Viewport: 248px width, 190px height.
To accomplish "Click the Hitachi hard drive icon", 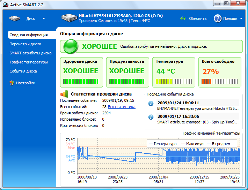I will [x=69, y=18].
